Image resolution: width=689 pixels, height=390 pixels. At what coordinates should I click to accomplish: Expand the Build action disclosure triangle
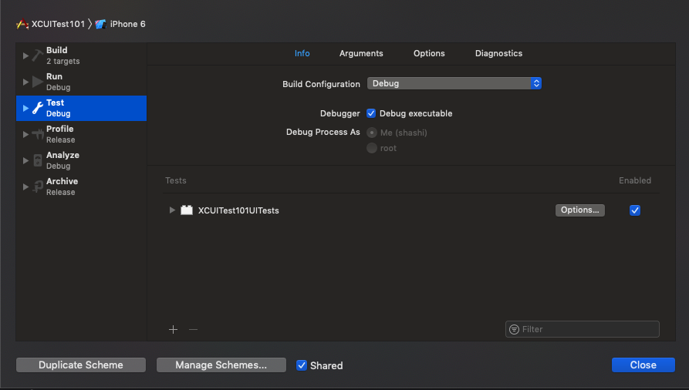25,55
